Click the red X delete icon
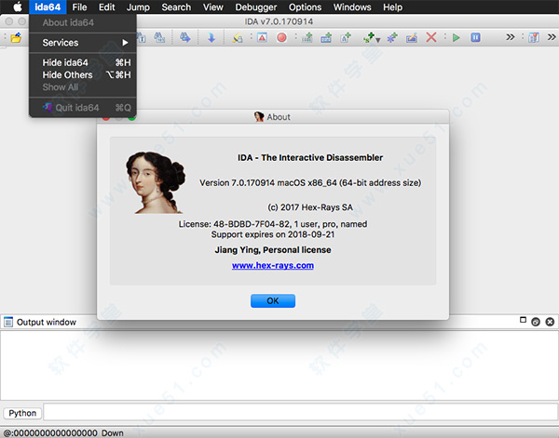 pos(431,37)
